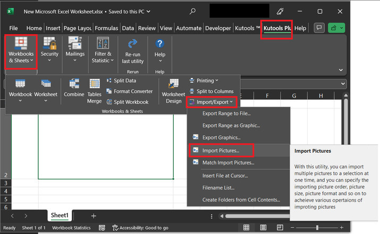Click the Split Workbook tool
The image size is (380, 234).
click(x=128, y=102)
